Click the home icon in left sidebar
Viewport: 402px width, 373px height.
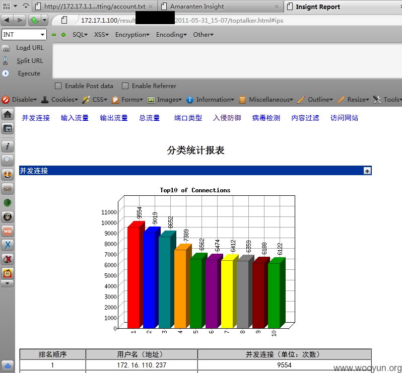tap(8, 114)
